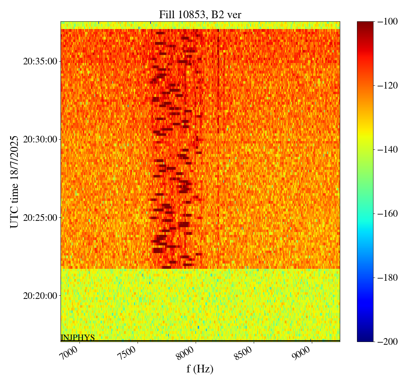Screen dimensions: 420x385
Task: Click the plot title 'Fill 10853, B2 ver'
Action: [x=200, y=15]
